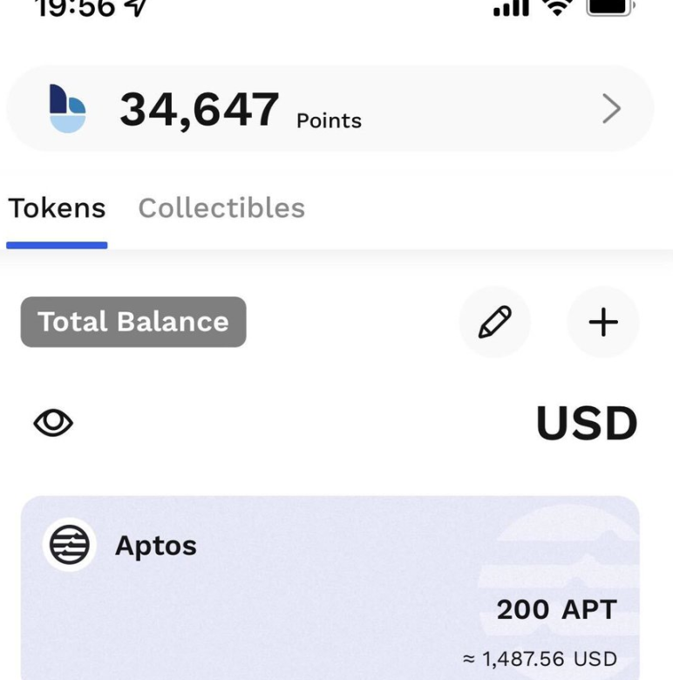Tap the location arrow status icon

[137, 7]
